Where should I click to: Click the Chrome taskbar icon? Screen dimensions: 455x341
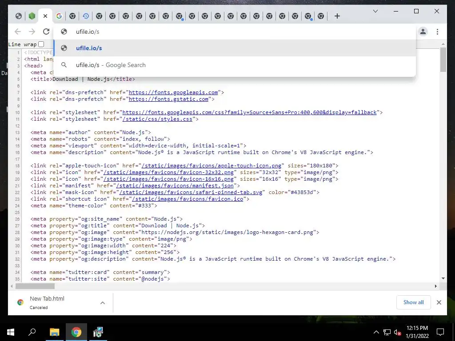pyautogui.click(x=76, y=332)
